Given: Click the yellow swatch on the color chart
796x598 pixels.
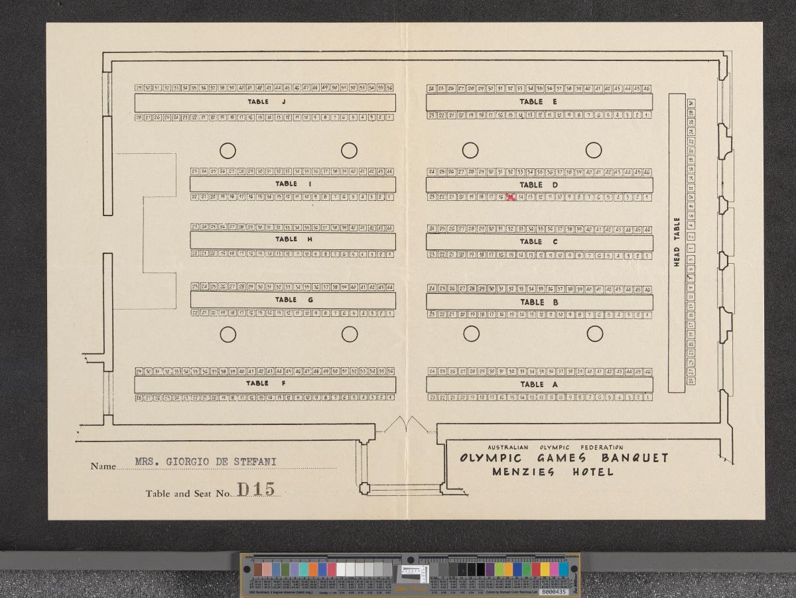Looking at the screenshot, I should click(545, 569).
